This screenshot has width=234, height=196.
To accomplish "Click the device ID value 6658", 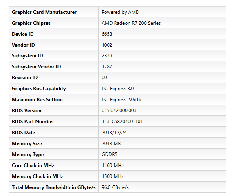I will (x=107, y=34).
